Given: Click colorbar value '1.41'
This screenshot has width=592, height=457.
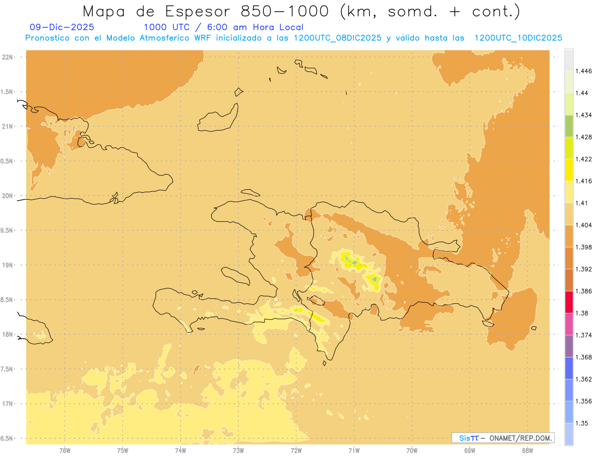Looking at the screenshot, I should [x=582, y=203].
